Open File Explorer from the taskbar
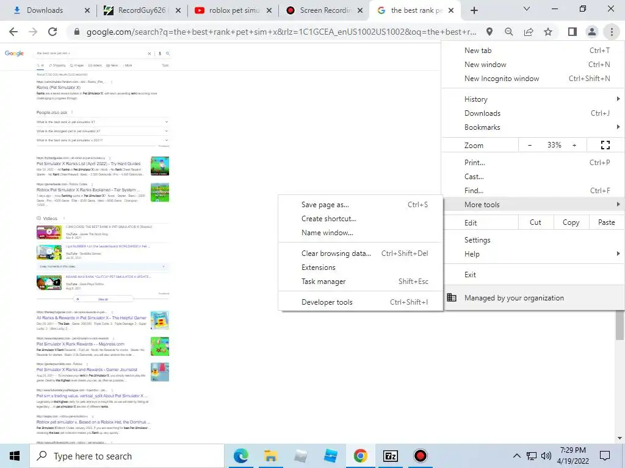The height and width of the screenshot is (468, 625). [270, 456]
